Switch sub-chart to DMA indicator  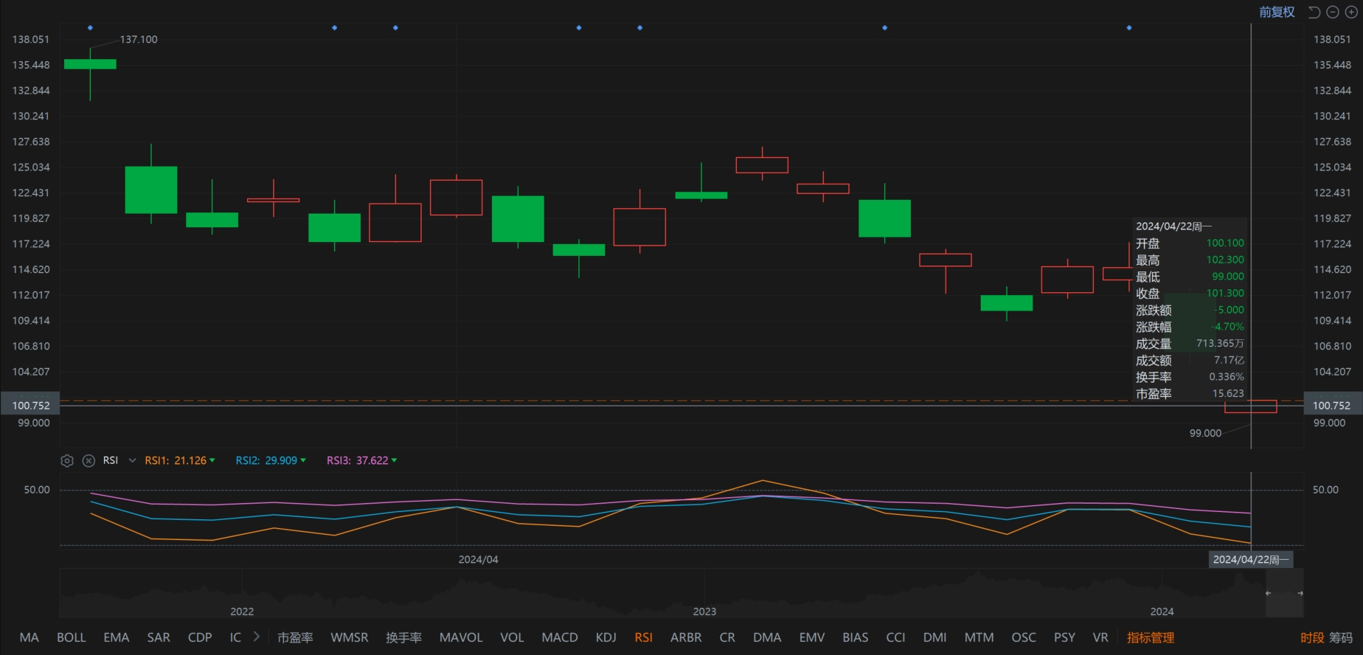(767, 637)
